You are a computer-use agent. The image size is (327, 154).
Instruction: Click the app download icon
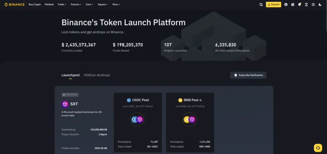(x=306, y=4)
